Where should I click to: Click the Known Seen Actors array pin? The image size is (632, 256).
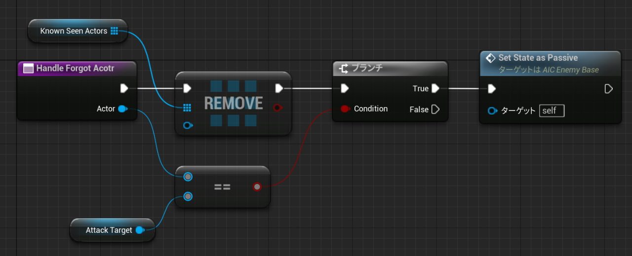coord(115,31)
